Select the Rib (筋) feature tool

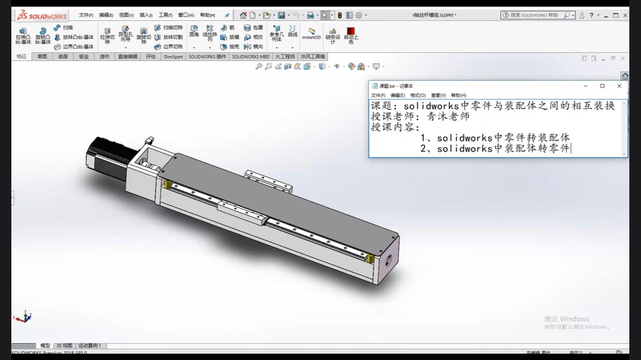(228, 28)
